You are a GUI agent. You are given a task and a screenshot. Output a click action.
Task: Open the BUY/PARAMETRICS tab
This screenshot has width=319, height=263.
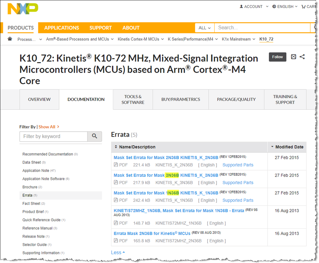tap(181, 99)
